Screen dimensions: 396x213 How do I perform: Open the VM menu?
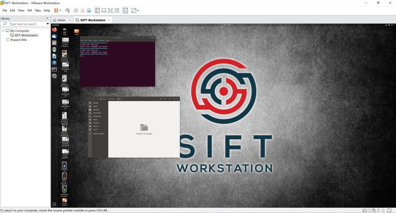coord(29,10)
